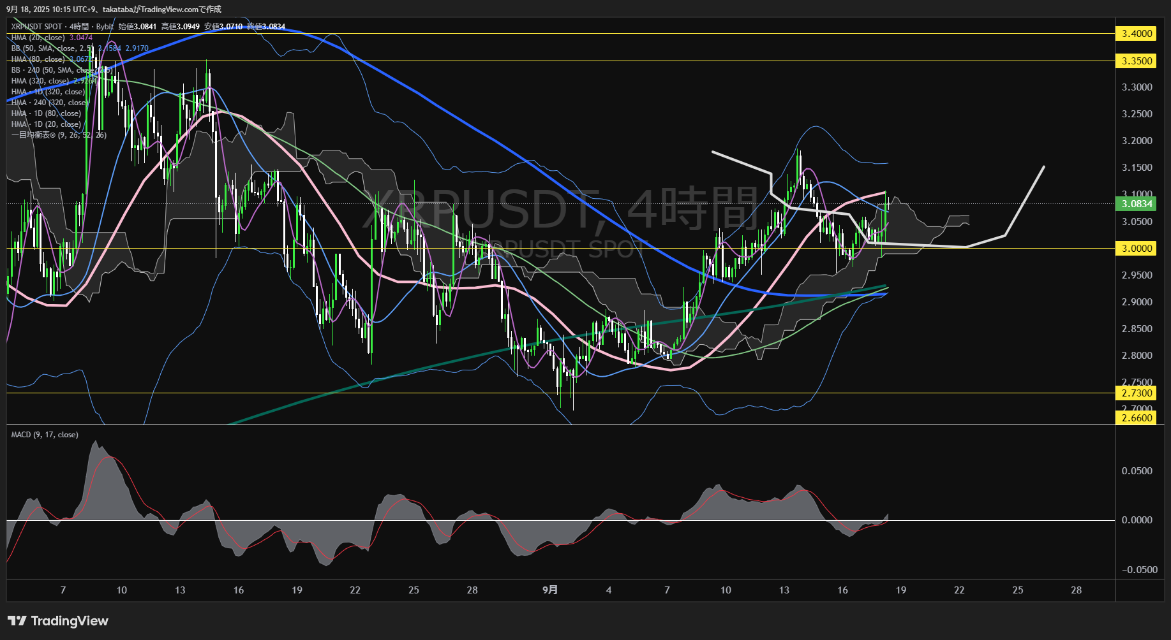Click the 3.3500 horizontal line price label
The width and height of the screenshot is (1171, 640).
point(1137,61)
